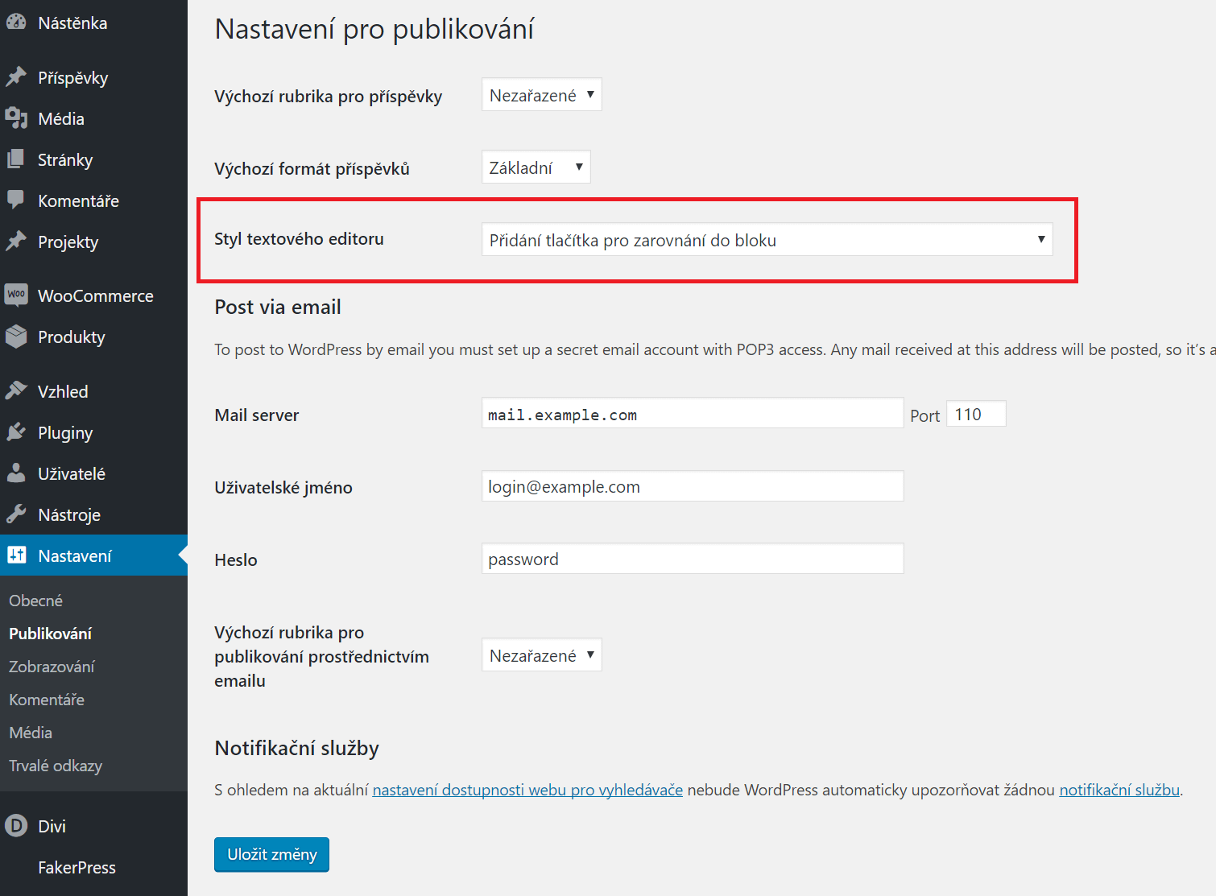
Task: Follow the notifikační službu link
Action: [x=1119, y=790]
